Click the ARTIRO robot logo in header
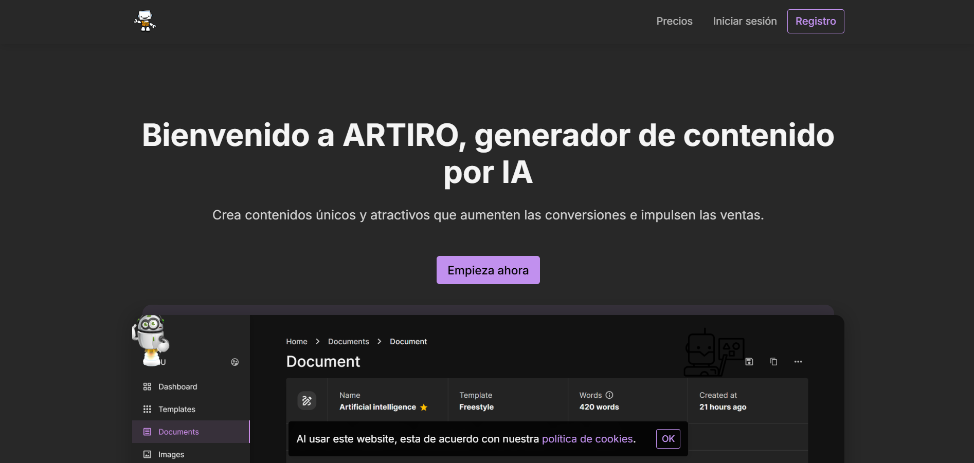 (145, 21)
